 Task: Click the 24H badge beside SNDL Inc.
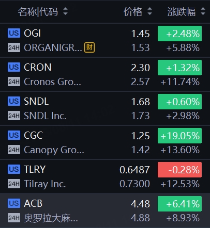14,116
